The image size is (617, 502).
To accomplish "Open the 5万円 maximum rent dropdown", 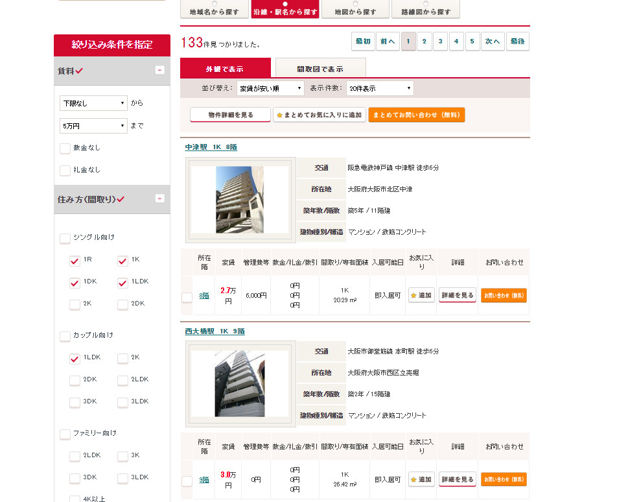I will 93,126.
